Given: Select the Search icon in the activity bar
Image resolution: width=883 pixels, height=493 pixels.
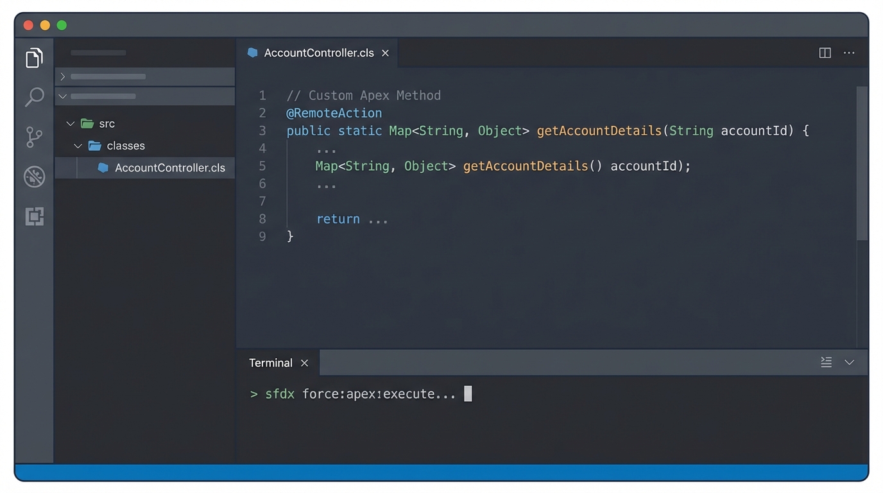Looking at the screenshot, I should click(x=33, y=97).
